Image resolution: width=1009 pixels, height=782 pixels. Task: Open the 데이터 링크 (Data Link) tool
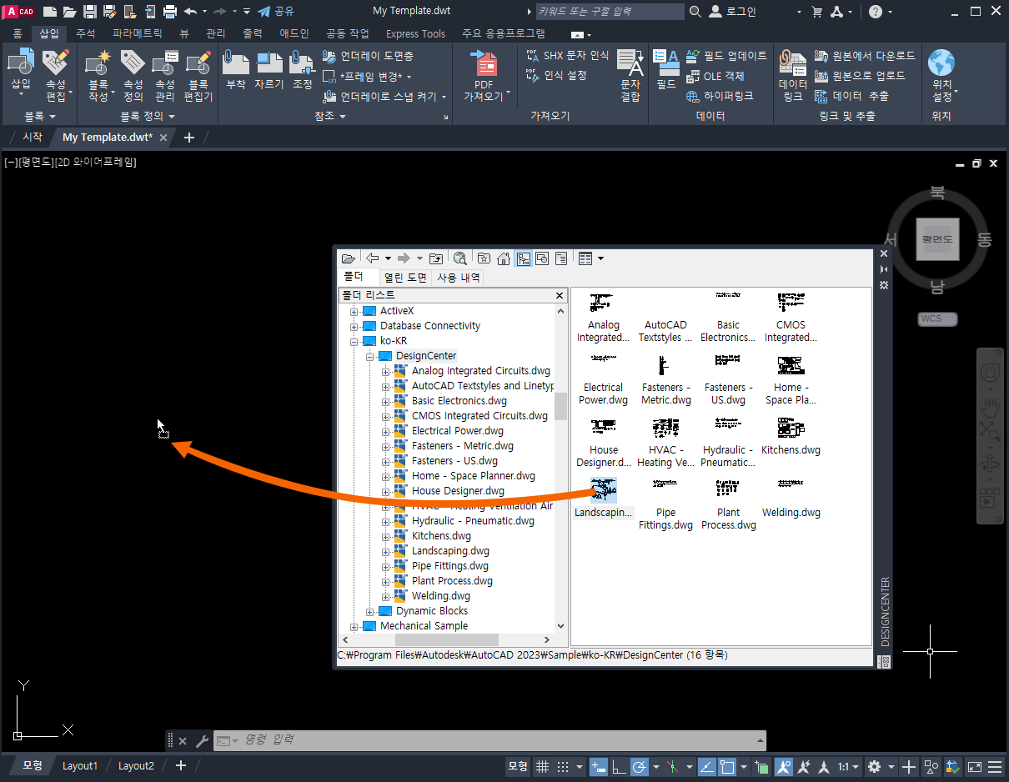pos(793,76)
